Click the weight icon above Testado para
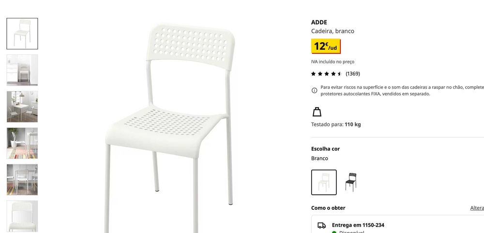The image size is (484, 233). click(x=317, y=111)
